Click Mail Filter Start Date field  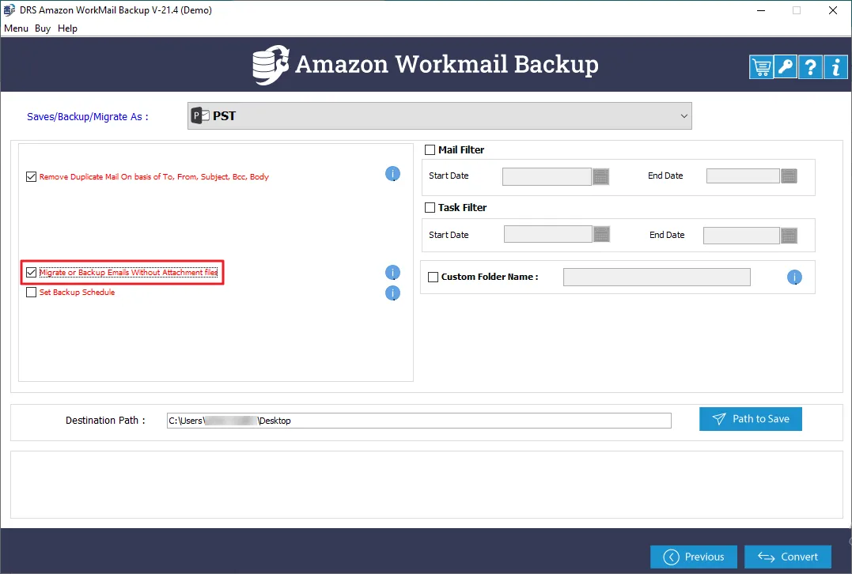(547, 176)
